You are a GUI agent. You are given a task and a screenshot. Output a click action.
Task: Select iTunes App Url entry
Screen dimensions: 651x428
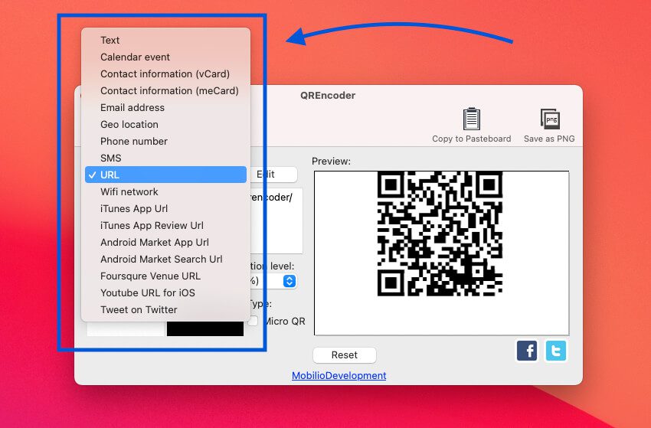pos(165,208)
